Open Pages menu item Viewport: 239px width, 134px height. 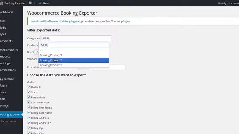tap(3, 34)
